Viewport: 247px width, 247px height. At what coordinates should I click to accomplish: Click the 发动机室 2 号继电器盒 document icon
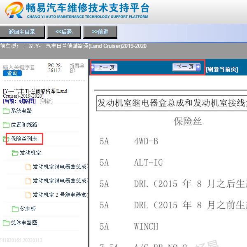(x=28, y=195)
